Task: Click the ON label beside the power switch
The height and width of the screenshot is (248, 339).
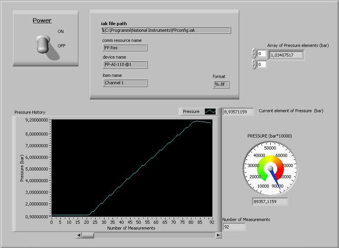Action: coord(60,31)
